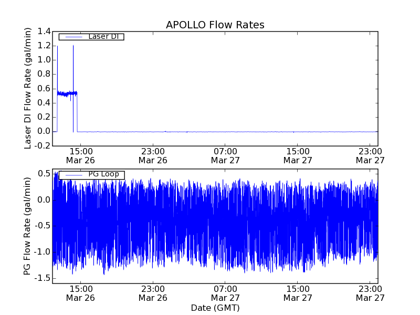This screenshot has width=420, height=315.
Task: Click the upper plot's '15:00 Mar 27' date label
Action: click(298, 156)
